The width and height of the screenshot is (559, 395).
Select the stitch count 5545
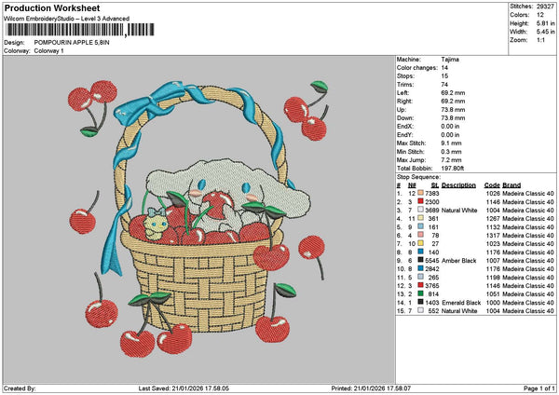coord(431,261)
